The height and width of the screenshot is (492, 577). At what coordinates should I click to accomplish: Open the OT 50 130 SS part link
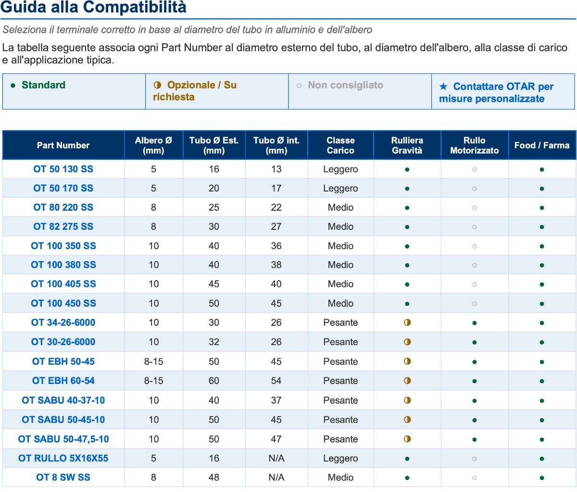tap(63, 169)
